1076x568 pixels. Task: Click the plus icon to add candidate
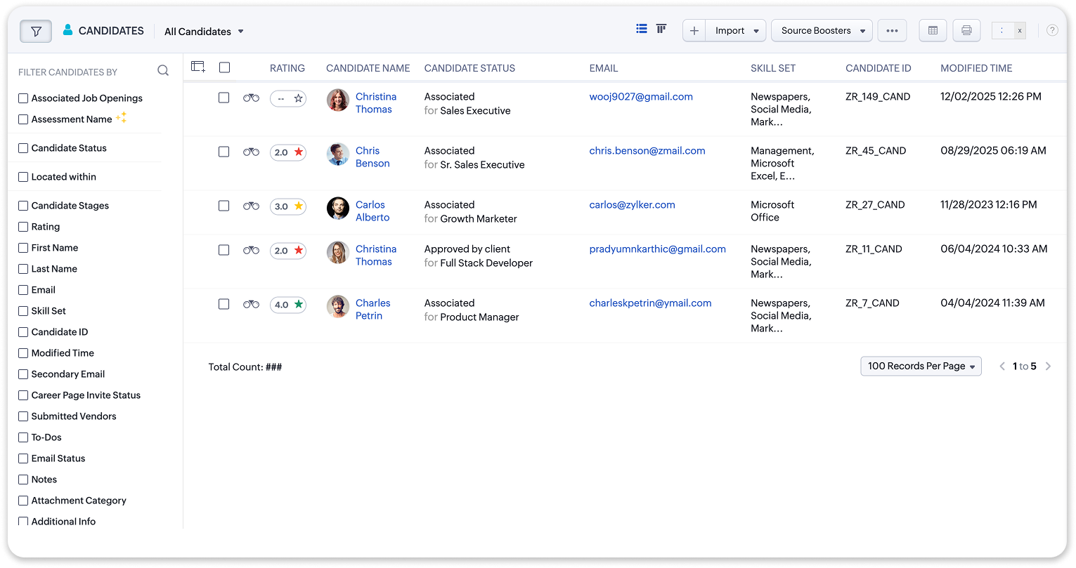click(x=694, y=31)
